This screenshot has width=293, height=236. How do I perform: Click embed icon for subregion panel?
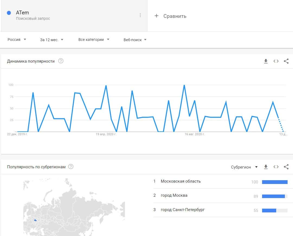[x=276, y=167]
